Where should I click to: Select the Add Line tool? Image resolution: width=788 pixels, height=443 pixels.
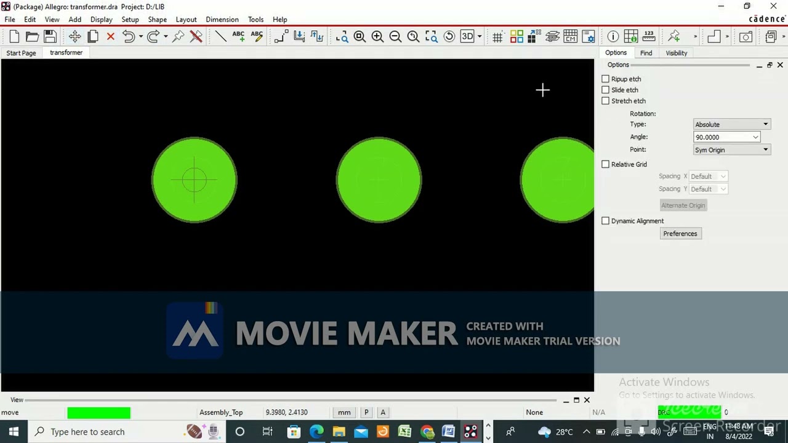[220, 37]
